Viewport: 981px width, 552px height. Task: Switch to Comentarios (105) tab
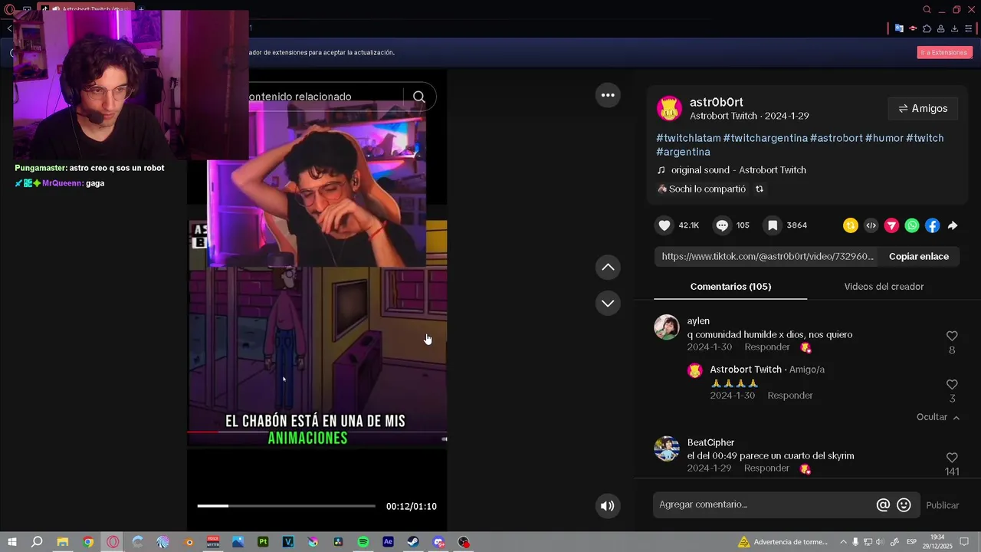coord(730,287)
